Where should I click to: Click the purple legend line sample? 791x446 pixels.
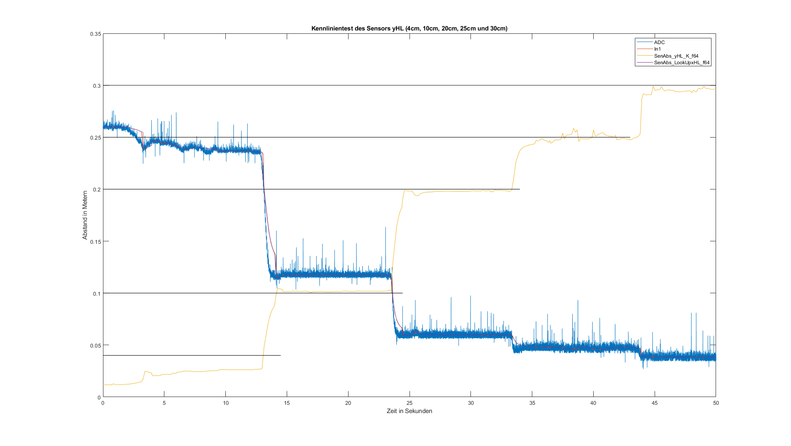pos(645,63)
